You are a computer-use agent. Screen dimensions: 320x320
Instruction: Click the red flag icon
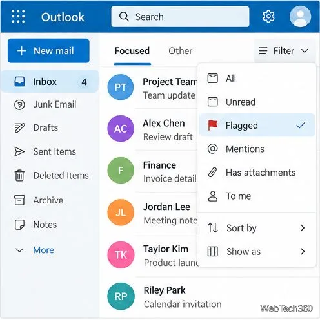213,126
